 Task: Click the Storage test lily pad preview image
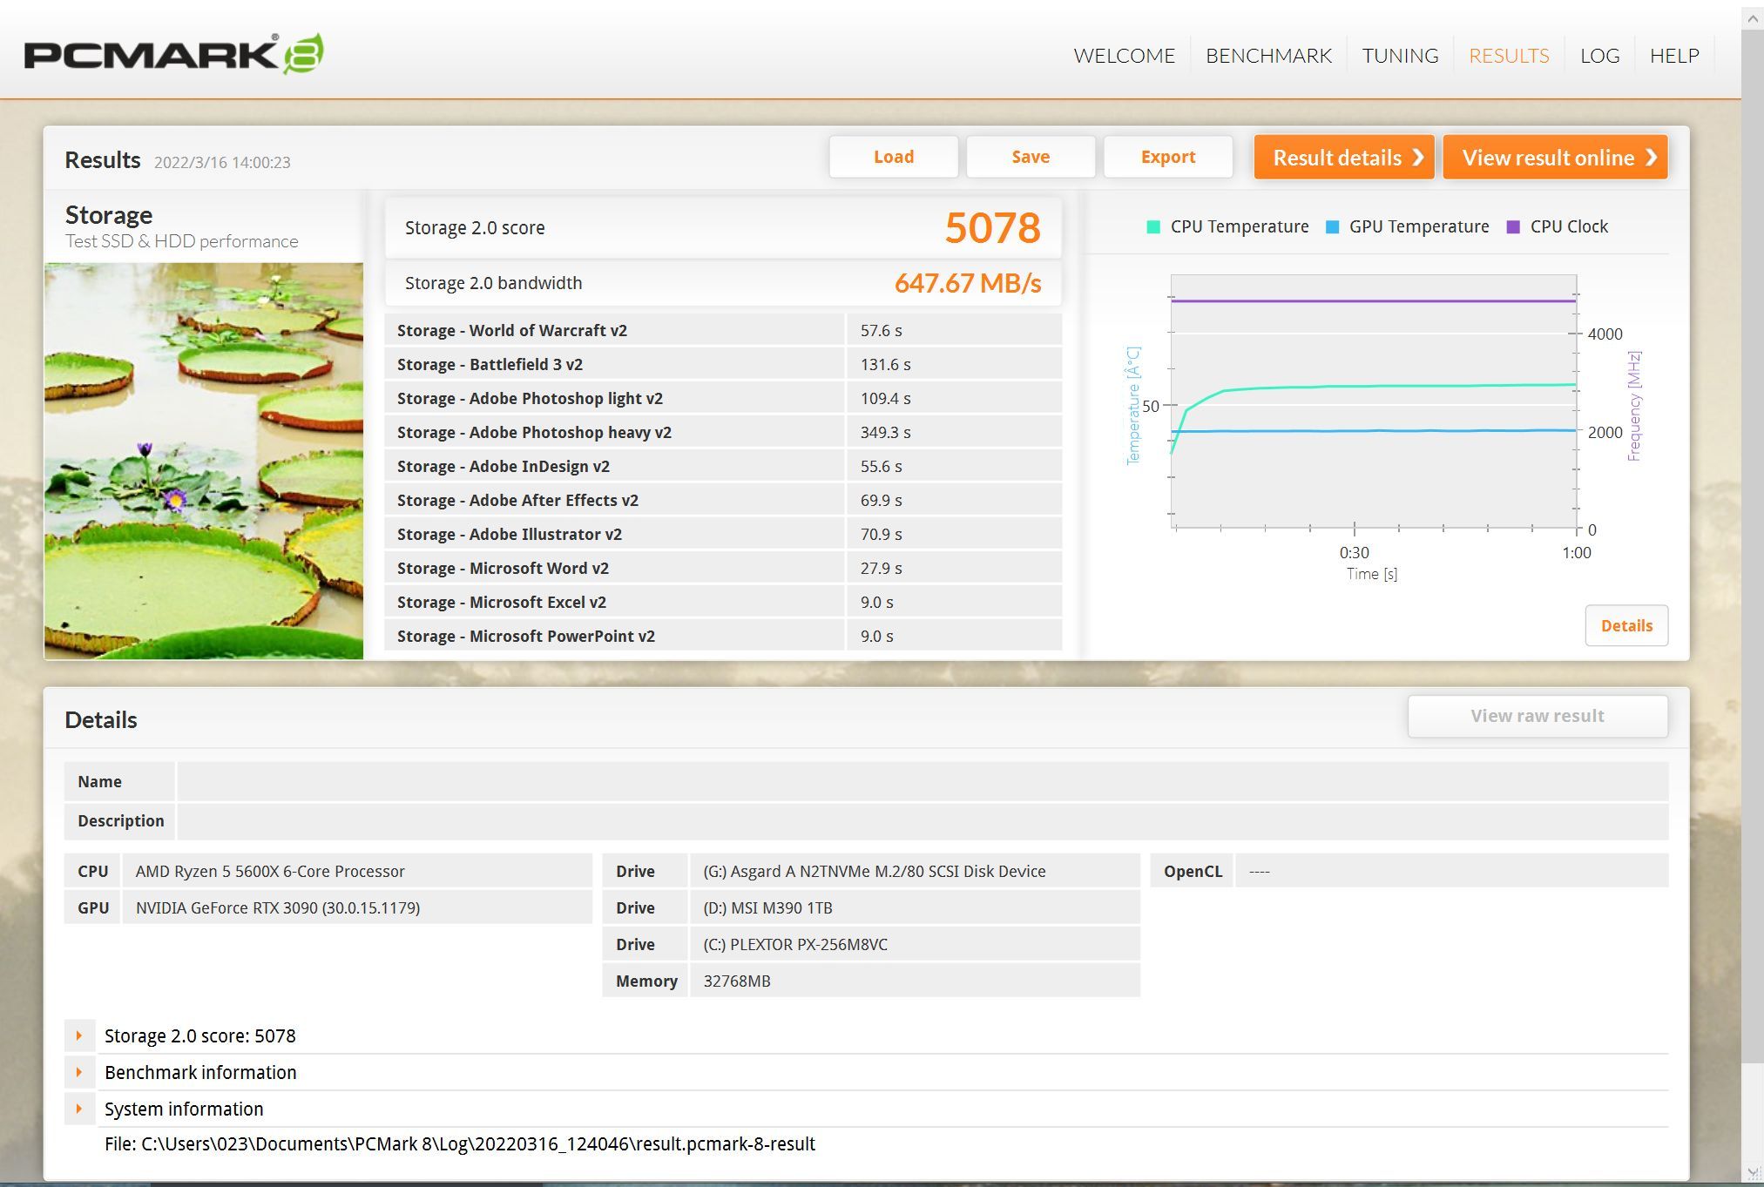click(x=204, y=459)
